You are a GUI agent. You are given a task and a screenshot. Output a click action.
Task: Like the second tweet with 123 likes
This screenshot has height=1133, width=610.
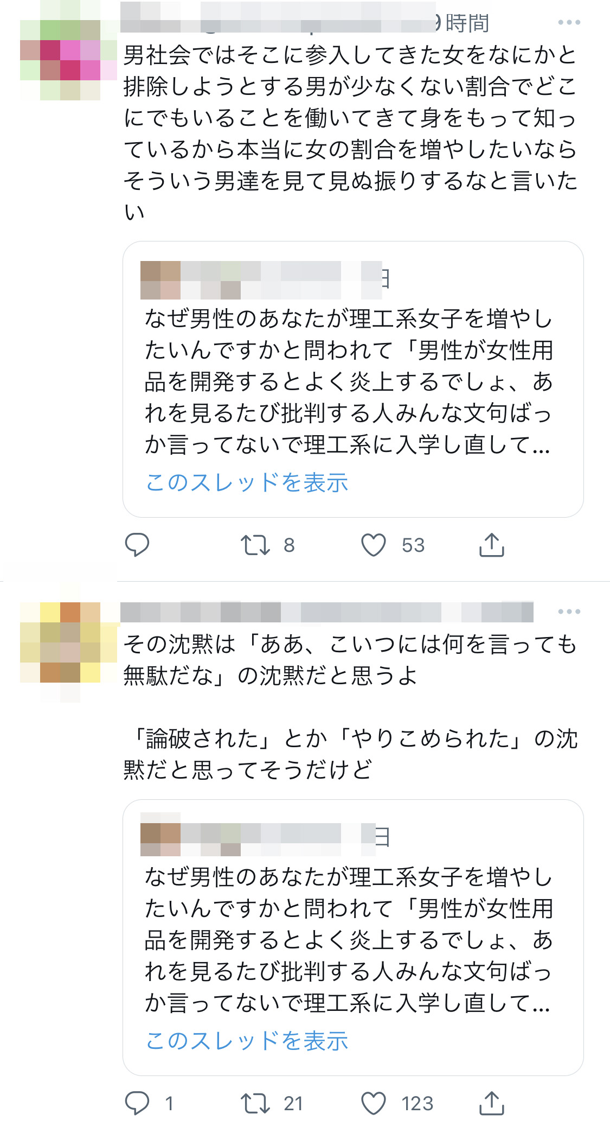pyautogui.click(x=374, y=1103)
